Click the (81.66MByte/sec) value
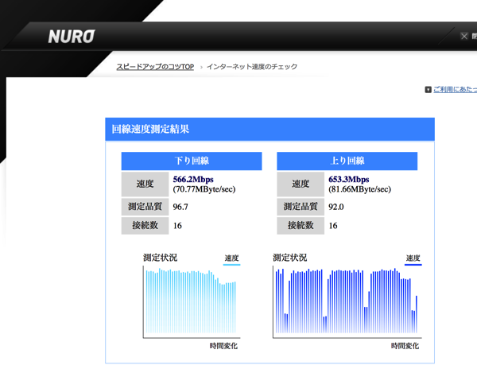The width and height of the screenshot is (477, 373). tap(359, 189)
